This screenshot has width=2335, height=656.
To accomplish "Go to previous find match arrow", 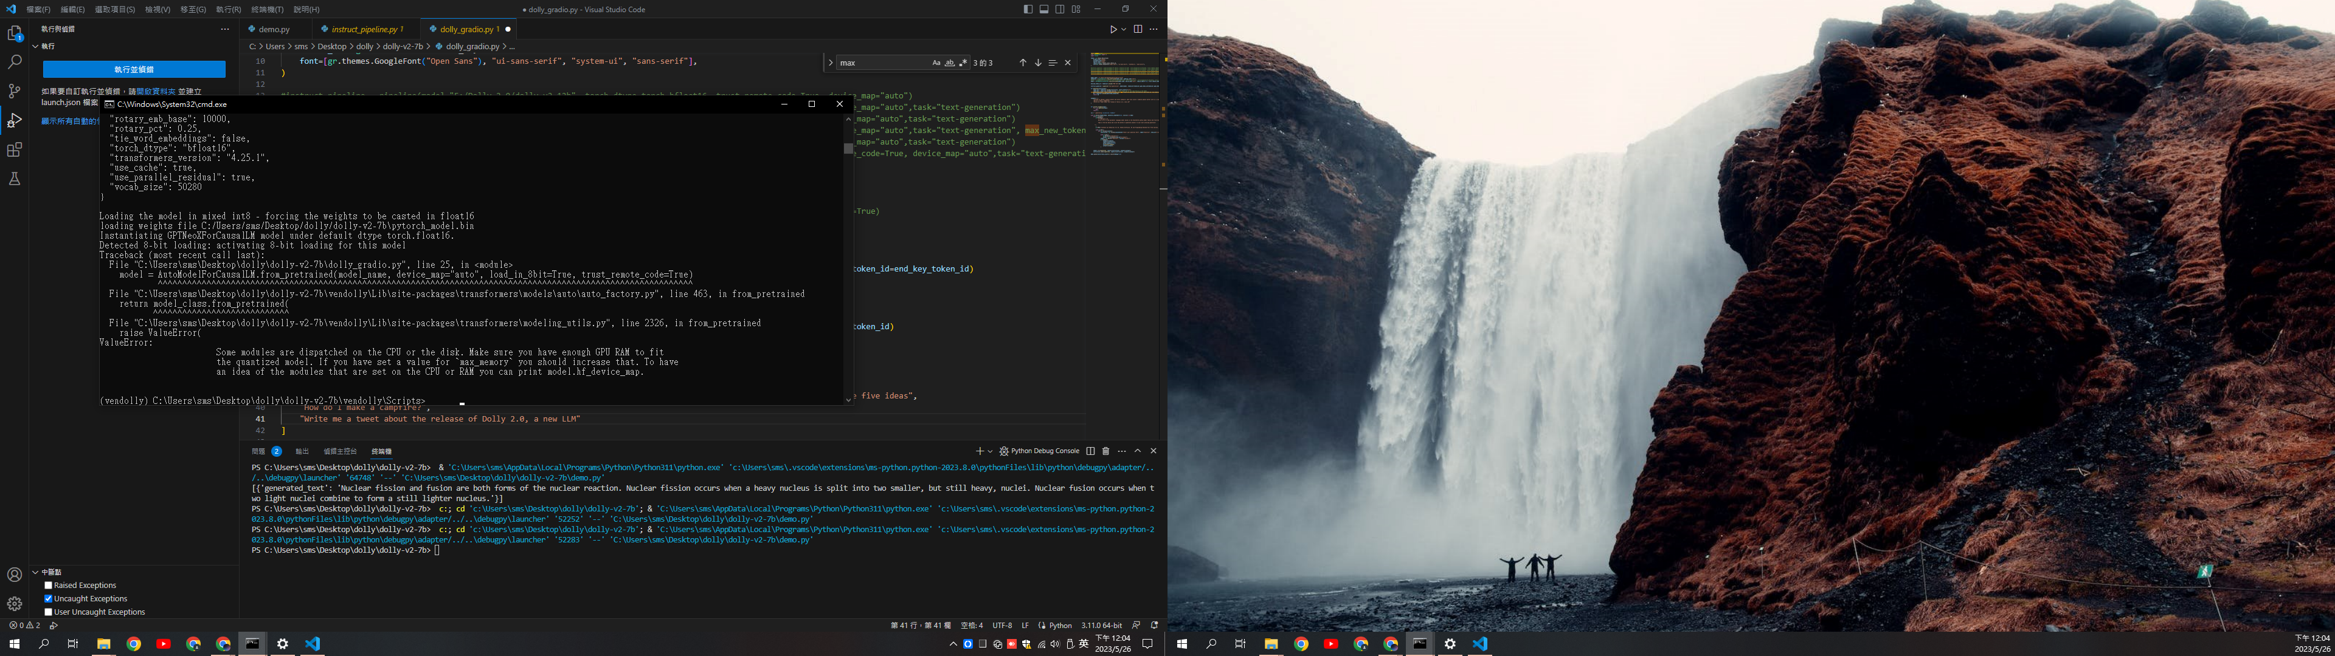I will 1022,63.
